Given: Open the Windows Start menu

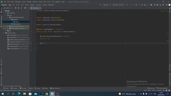Looking at the screenshot, I should (3, 94).
